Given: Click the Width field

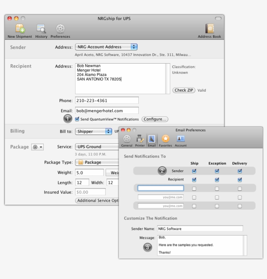Looking at the screenshot, I should click(x=113, y=183).
